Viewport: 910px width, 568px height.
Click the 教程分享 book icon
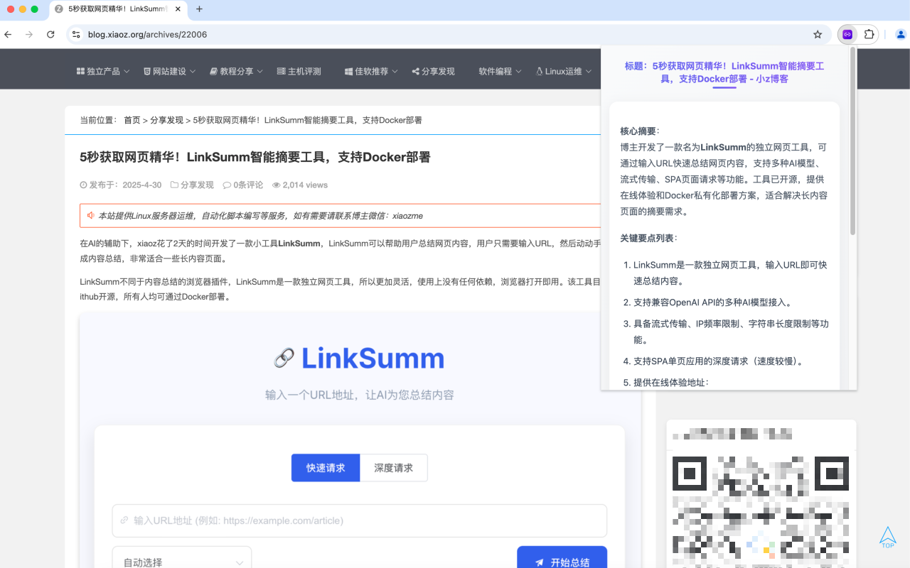click(x=213, y=72)
